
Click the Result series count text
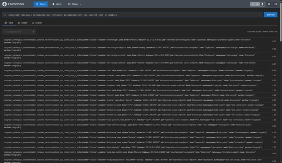click(270, 32)
